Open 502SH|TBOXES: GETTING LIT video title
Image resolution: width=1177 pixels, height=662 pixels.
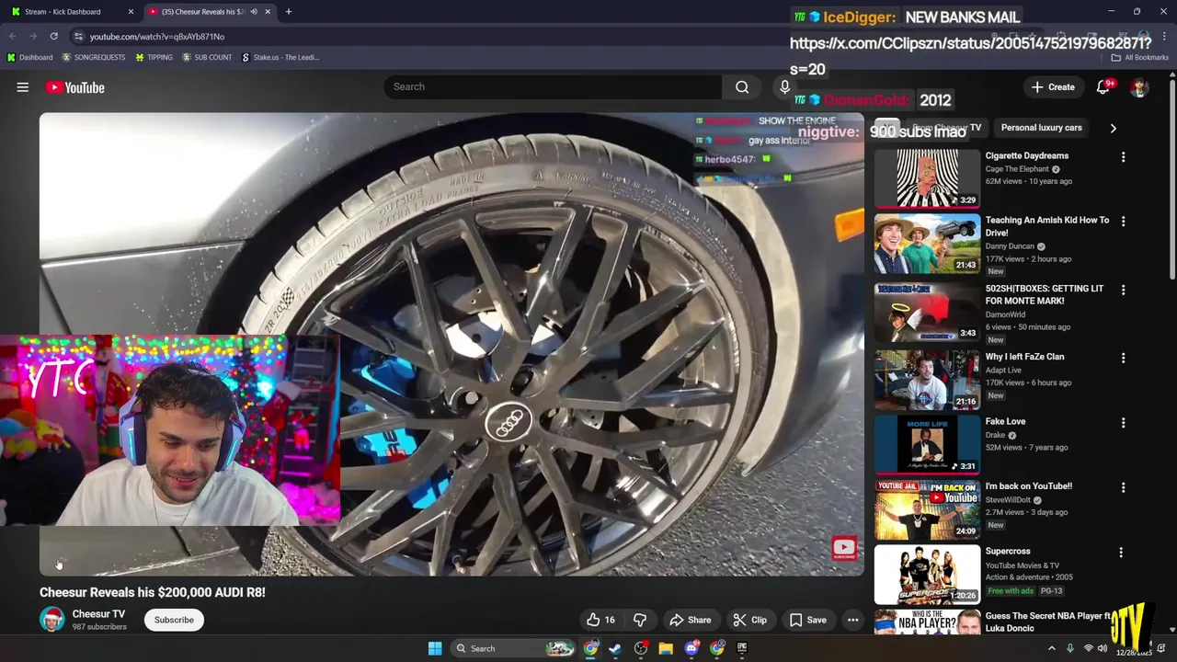[1045, 294]
